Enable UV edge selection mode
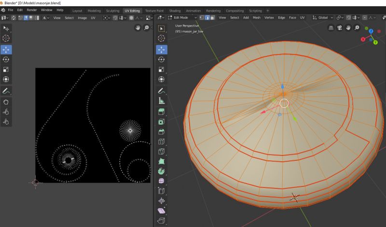 click(26, 18)
